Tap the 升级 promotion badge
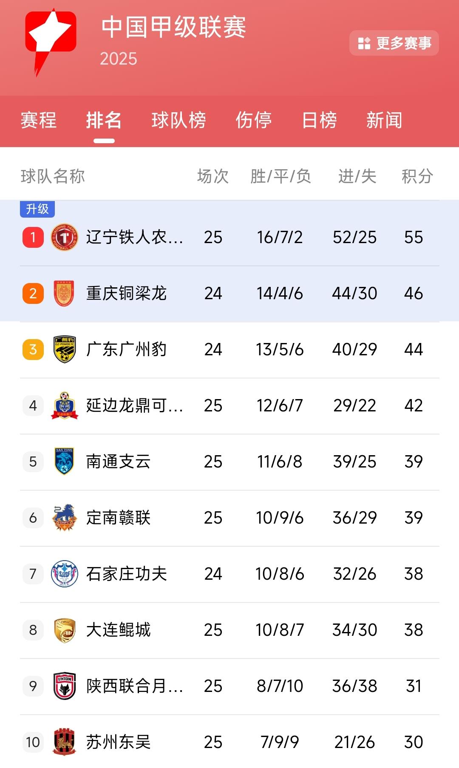The image size is (459, 768). (37, 209)
